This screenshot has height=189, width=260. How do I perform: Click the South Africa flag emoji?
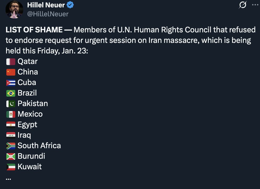pos(11,146)
